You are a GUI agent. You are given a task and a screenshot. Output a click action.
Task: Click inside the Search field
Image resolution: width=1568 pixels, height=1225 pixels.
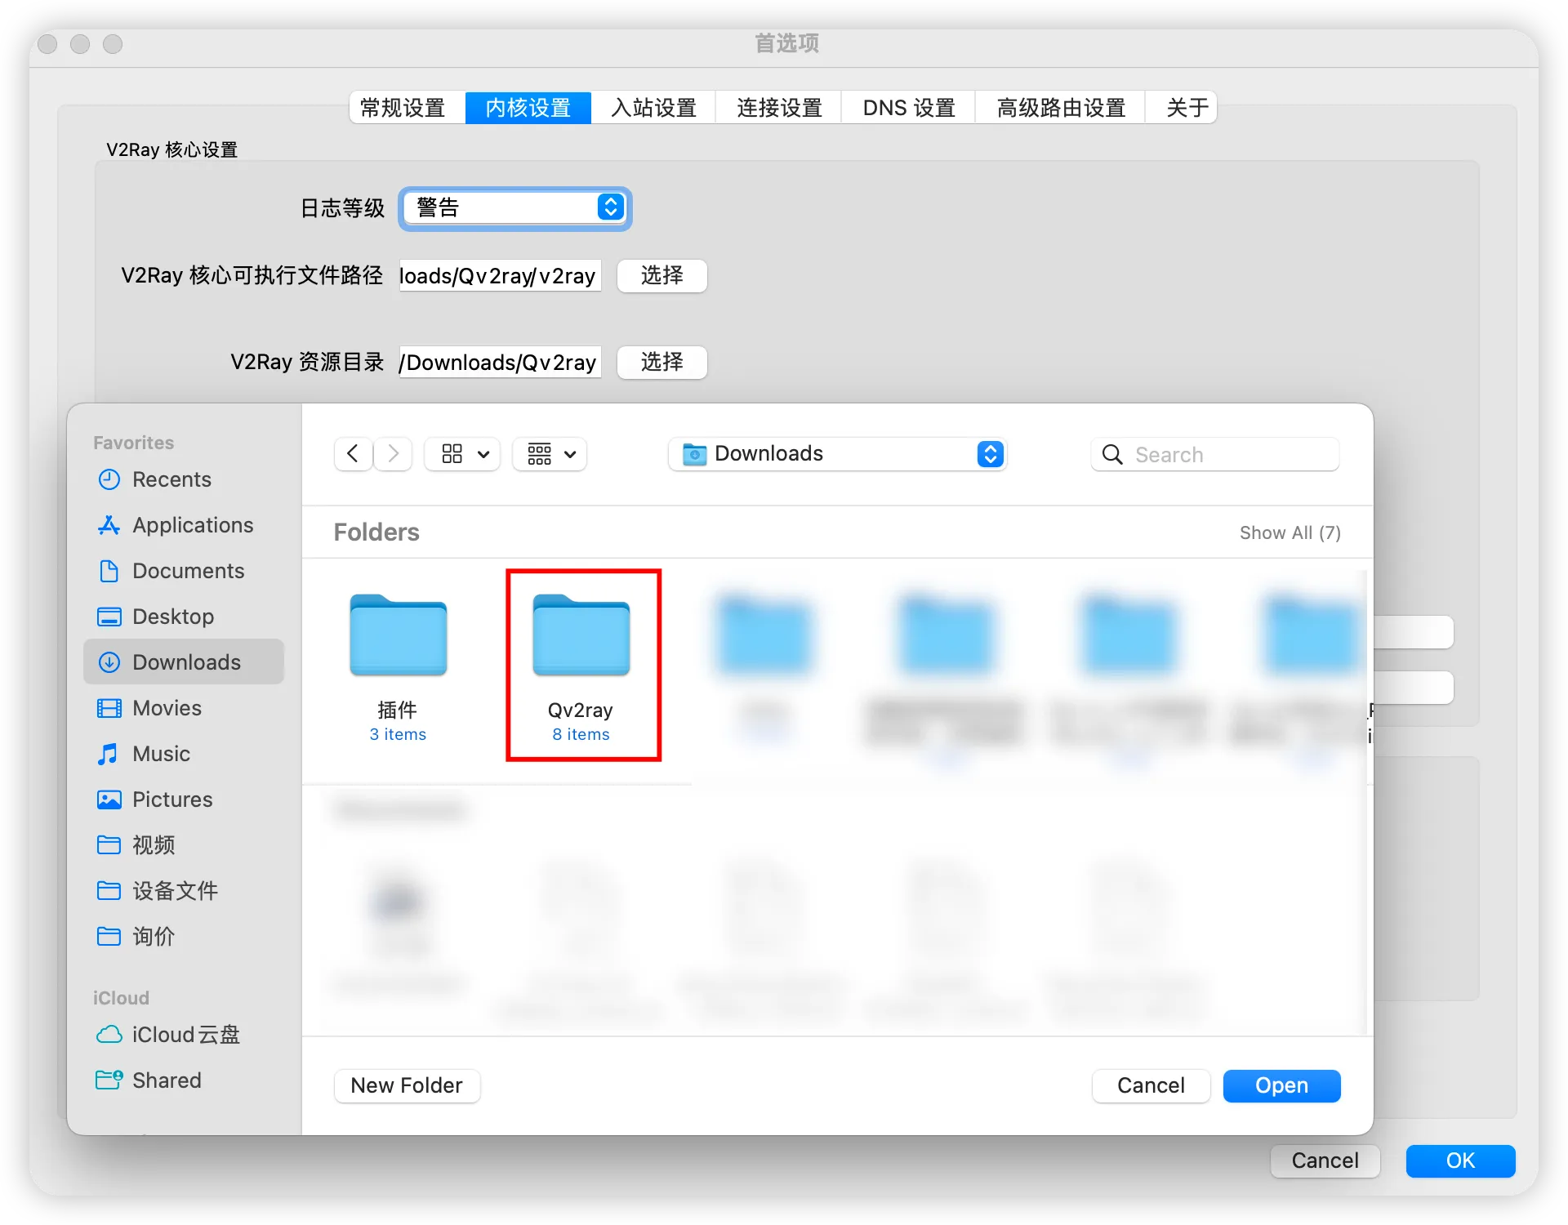coord(1214,454)
